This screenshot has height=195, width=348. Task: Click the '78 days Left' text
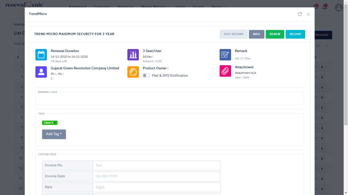pos(59,61)
